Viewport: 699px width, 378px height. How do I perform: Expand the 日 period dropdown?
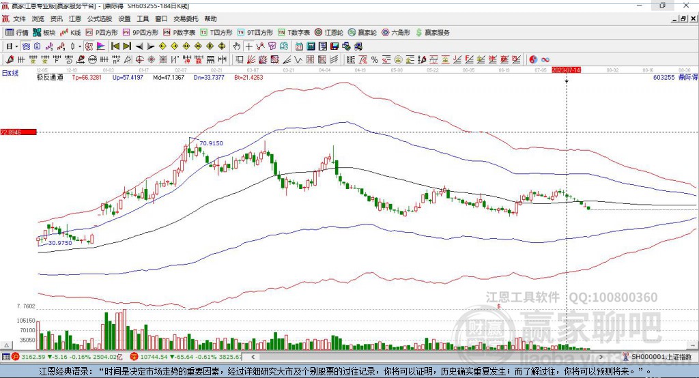point(16,46)
